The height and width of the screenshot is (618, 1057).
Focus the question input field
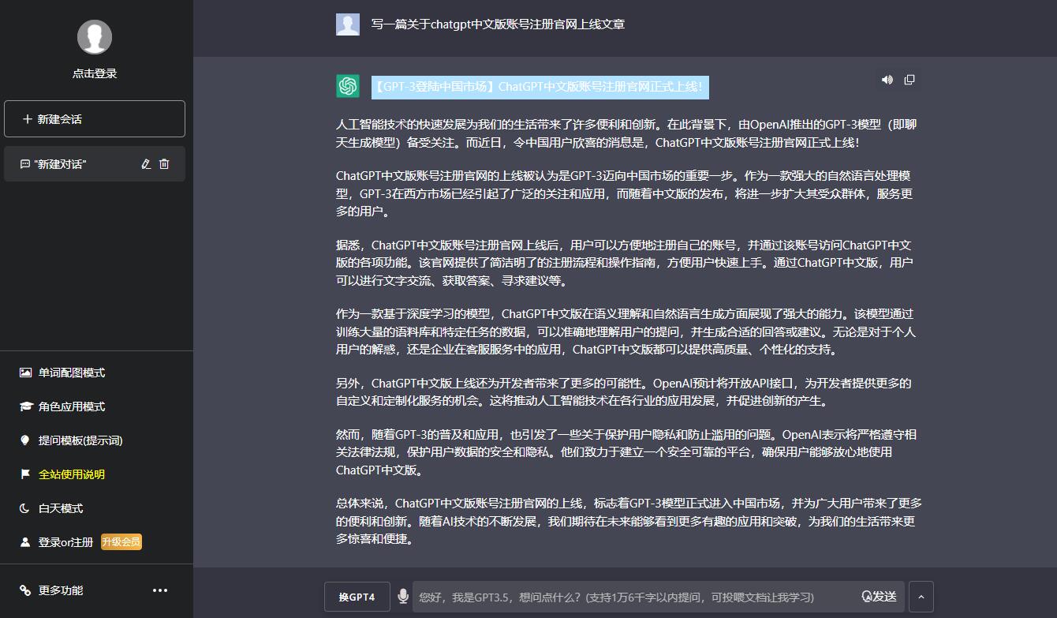pos(635,597)
